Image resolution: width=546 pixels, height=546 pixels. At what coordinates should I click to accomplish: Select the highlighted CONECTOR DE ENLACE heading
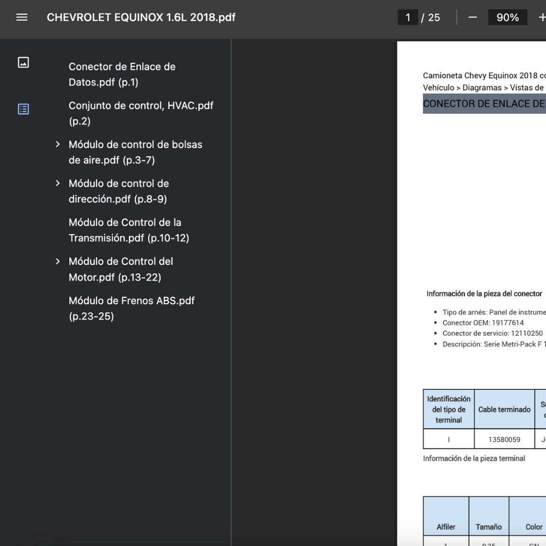pos(484,104)
